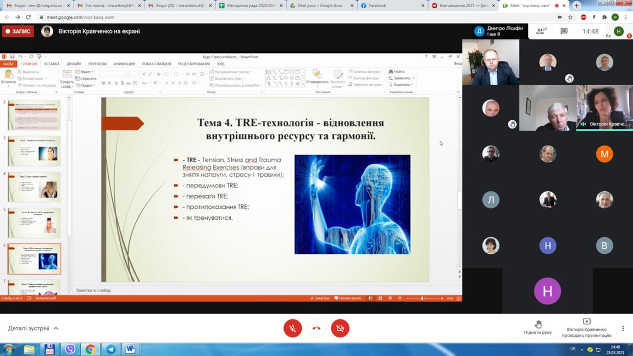Open Meet's three-dot more options menu
This screenshot has width=633, height=356.
point(623,329)
